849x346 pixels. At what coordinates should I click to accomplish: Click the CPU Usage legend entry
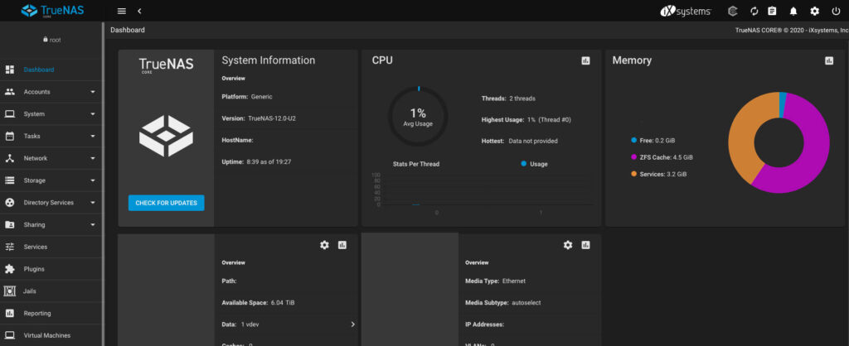pyautogui.click(x=535, y=164)
